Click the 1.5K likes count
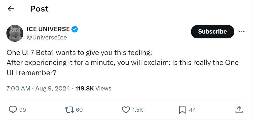 (138, 110)
